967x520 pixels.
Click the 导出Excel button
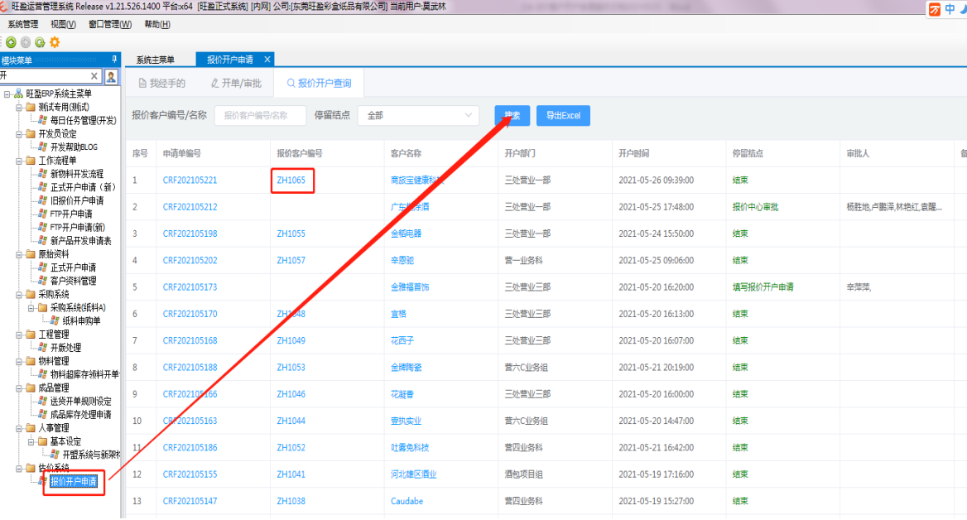[x=563, y=115]
